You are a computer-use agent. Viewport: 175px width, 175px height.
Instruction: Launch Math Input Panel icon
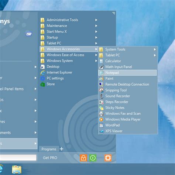click(x=101, y=67)
